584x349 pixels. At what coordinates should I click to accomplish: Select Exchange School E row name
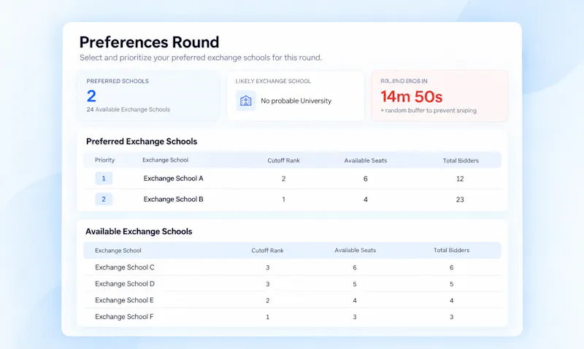pyautogui.click(x=124, y=300)
